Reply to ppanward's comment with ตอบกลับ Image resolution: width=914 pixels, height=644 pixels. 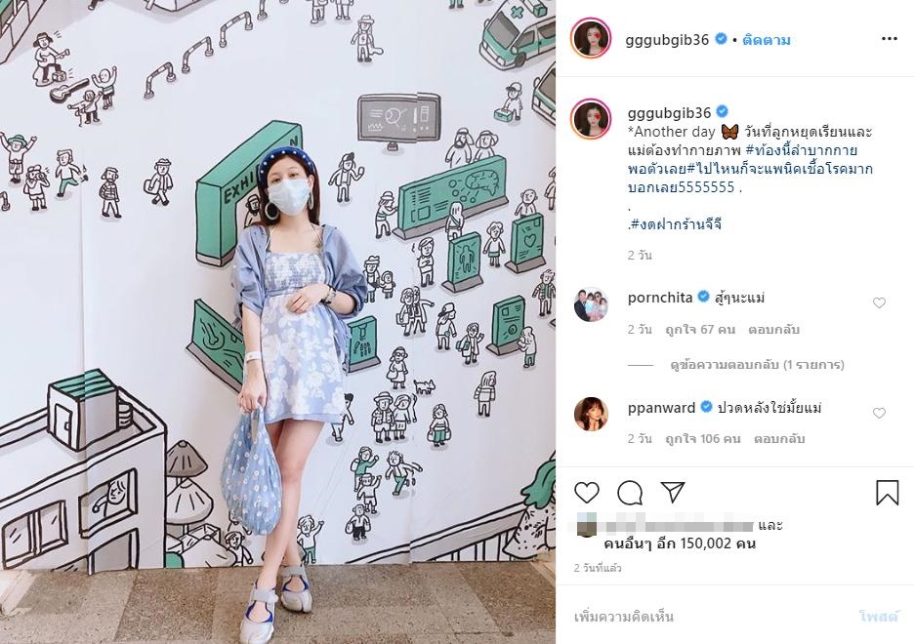pos(779,439)
